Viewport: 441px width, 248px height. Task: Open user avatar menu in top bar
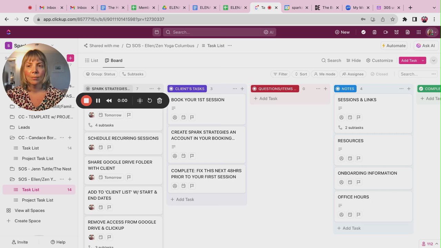(432, 32)
